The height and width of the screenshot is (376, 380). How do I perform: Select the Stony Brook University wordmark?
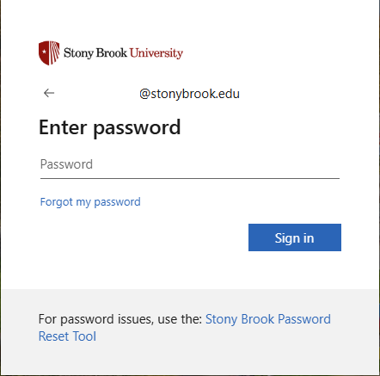tap(123, 53)
